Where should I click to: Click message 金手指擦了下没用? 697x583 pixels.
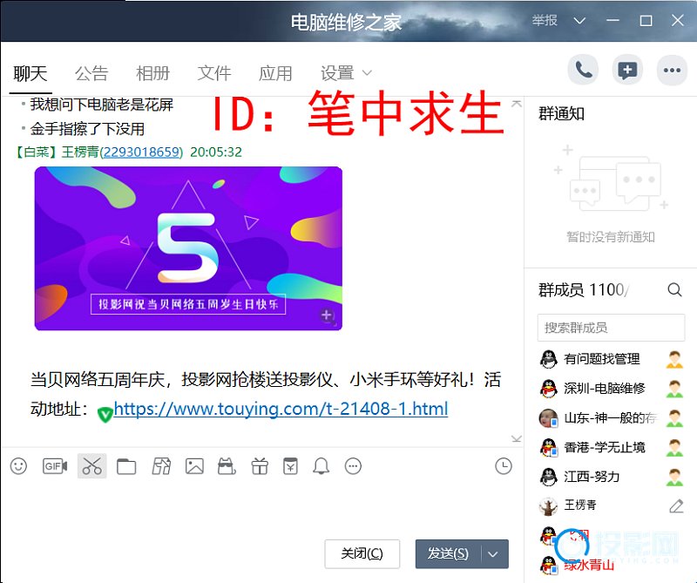click(87, 129)
